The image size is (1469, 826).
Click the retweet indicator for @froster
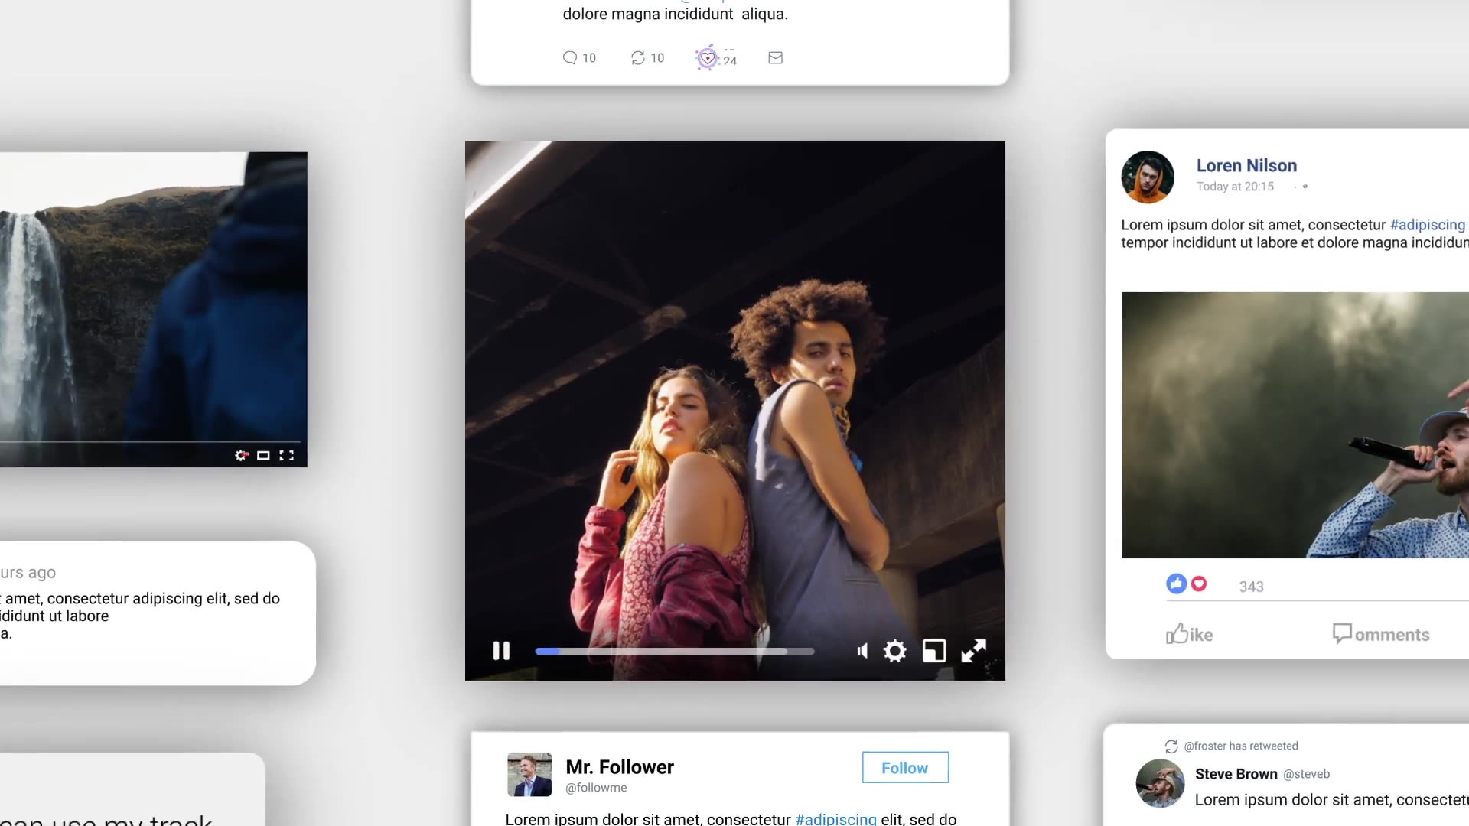click(x=1169, y=746)
